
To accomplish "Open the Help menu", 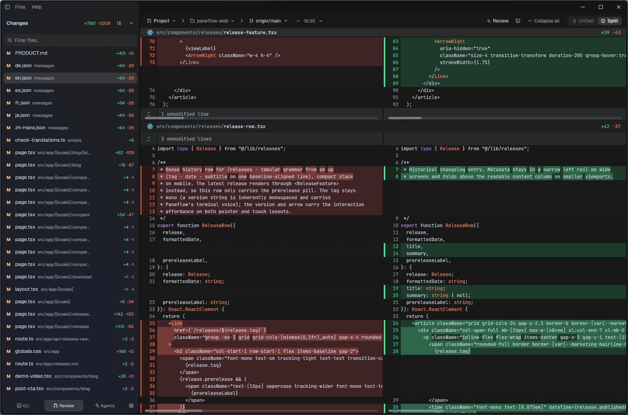I will [x=37, y=7].
